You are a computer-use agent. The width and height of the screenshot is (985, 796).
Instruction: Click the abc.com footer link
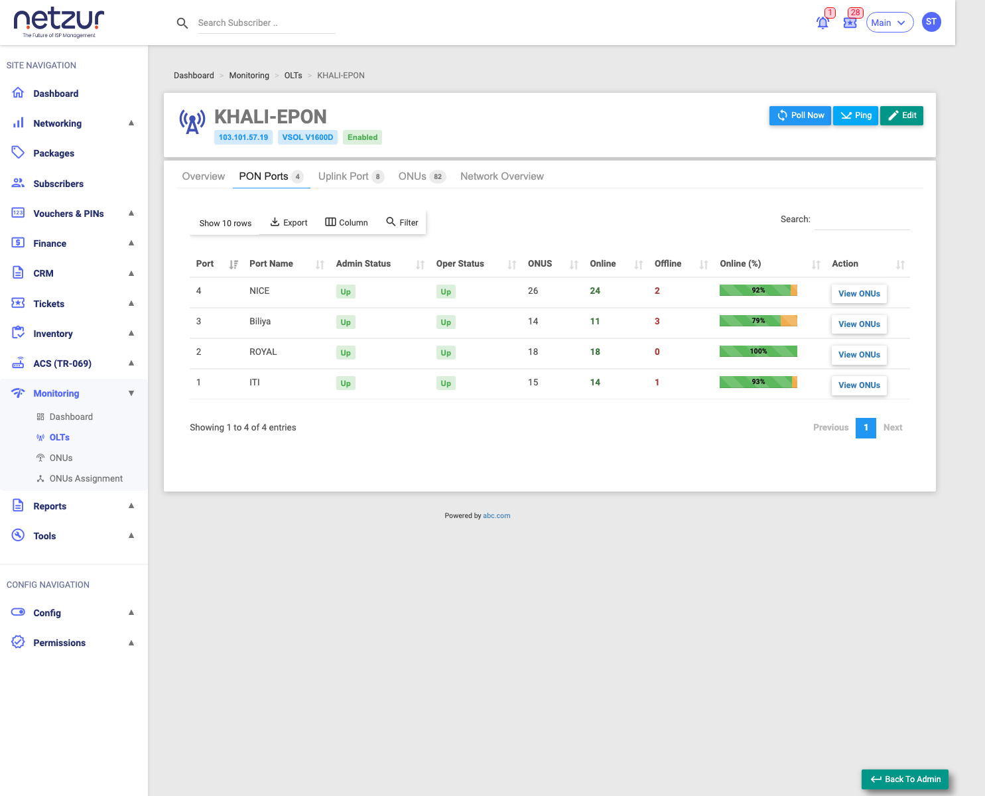pos(497,515)
